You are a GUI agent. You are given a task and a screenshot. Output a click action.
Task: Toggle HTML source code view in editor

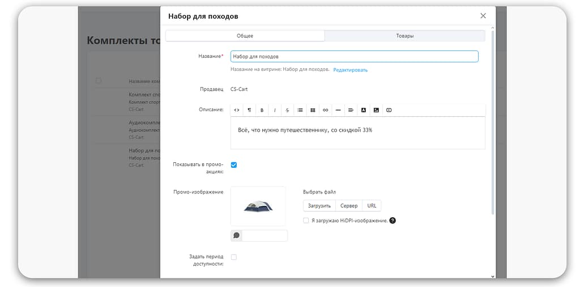click(x=237, y=110)
